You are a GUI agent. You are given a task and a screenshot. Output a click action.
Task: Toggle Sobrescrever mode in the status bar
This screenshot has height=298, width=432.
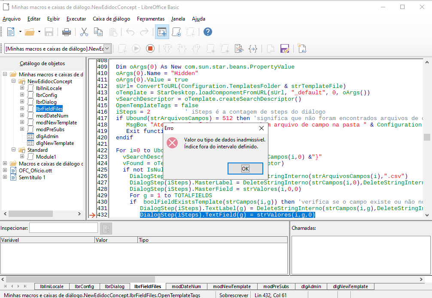[234, 295]
